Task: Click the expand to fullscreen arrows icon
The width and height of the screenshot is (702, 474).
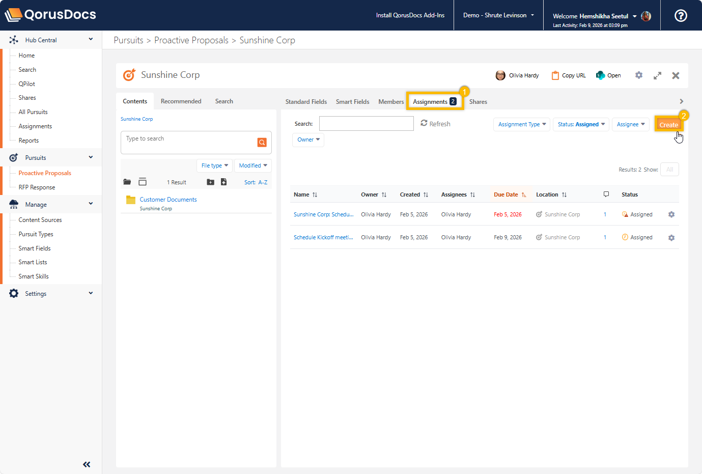Action: pyautogui.click(x=657, y=75)
